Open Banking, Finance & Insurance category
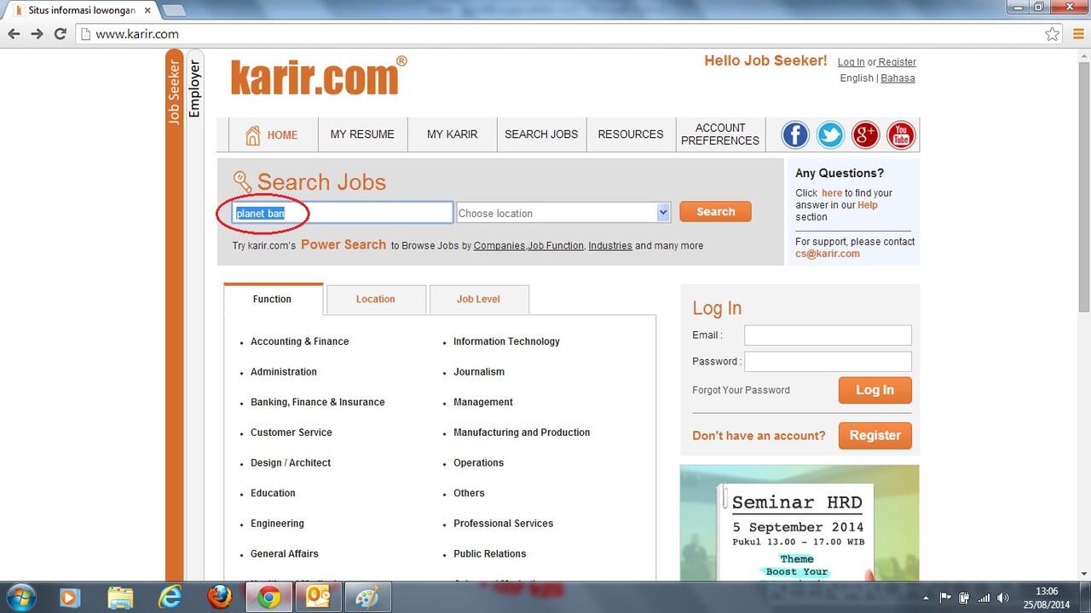The height and width of the screenshot is (613, 1091). click(317, 402)
